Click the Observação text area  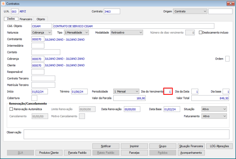click(x=127, y=134)
